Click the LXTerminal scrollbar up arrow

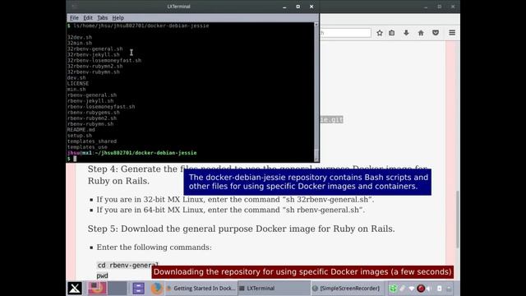click(316, 25)
